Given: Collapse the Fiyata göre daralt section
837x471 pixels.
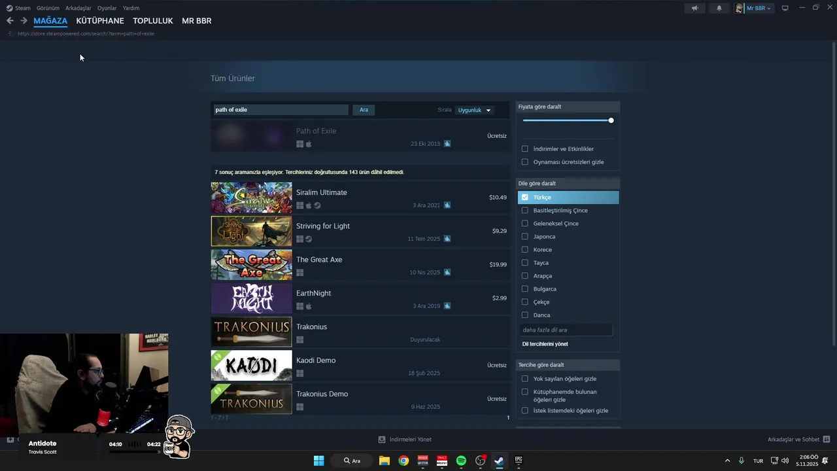Looking at the screenshot, I should [x=568, y=107].
